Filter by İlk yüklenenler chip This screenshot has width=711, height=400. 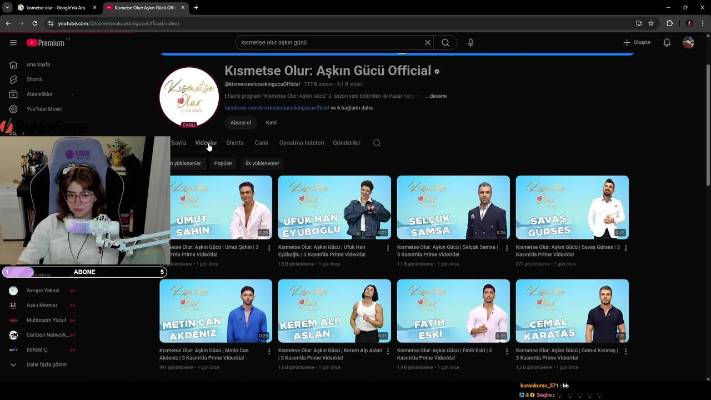pos(262,163)
